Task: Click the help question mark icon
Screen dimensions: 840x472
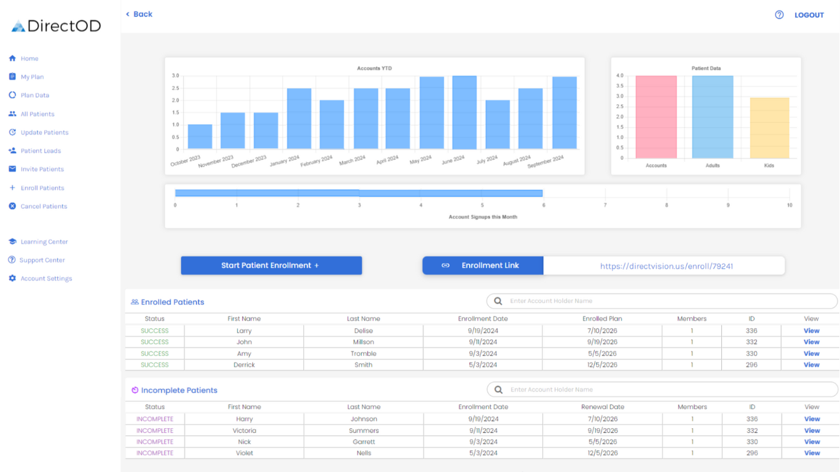Action: tap(779, 15)
